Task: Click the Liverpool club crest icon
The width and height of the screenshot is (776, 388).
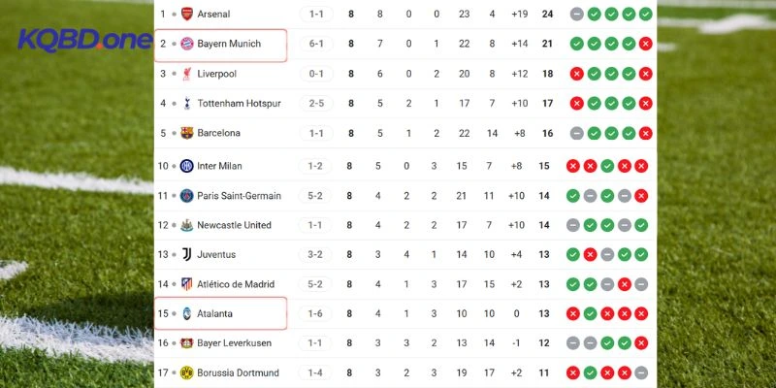Action: 187,74
